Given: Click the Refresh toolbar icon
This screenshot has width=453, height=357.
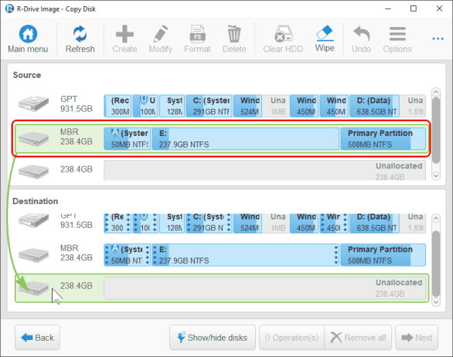Looking at the screenshot, I should point(80,34).
